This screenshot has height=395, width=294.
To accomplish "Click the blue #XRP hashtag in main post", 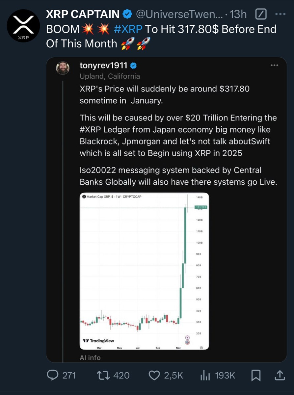I will tap(128, 29).
